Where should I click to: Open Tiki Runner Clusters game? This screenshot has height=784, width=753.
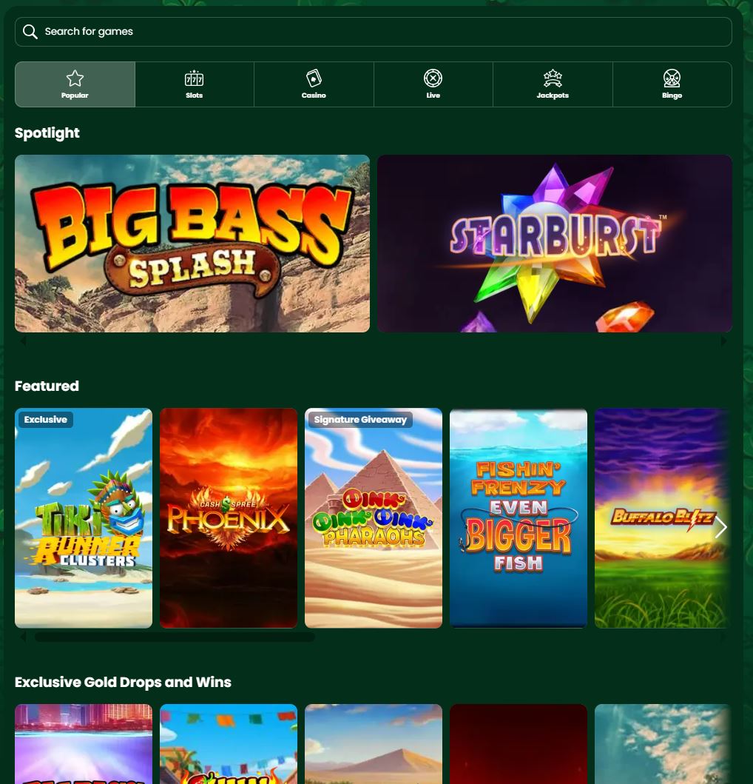point(84,518)
